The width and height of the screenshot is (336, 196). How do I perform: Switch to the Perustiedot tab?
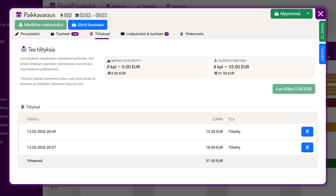(27, 34)
